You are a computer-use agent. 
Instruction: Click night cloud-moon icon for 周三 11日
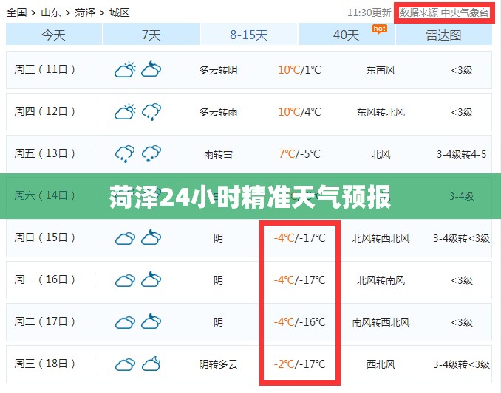(x=151, y=69)
